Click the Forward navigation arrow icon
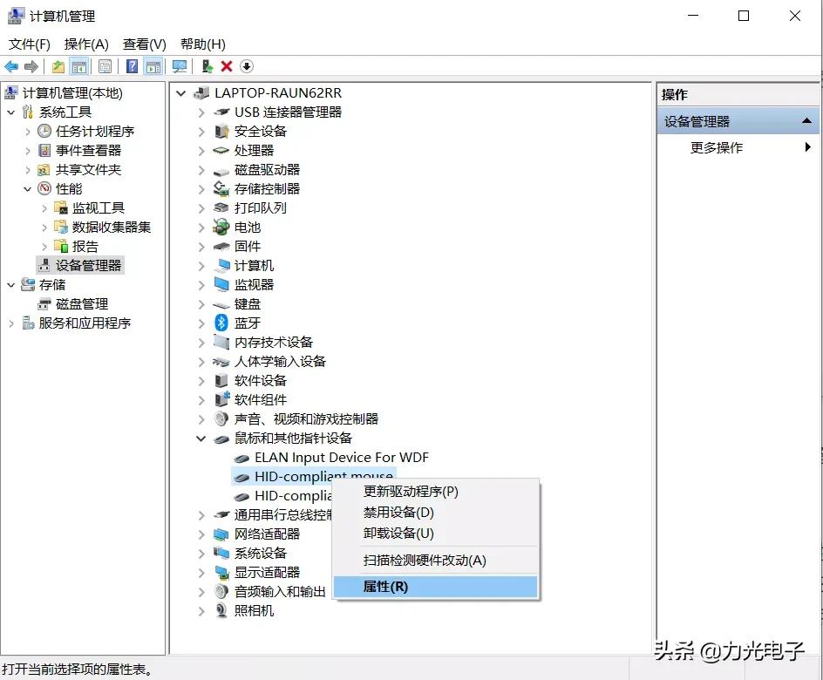The width and height of the screenshot is (823, 680). click(32, 66)
